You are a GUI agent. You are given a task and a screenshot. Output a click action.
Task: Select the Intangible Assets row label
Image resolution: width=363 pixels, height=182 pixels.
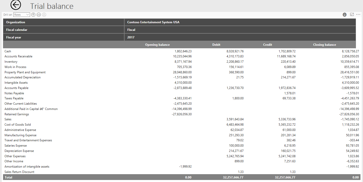[16, 83]
